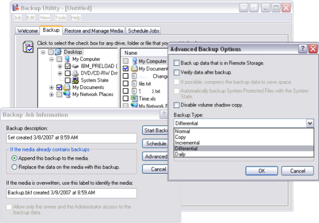The width and height of the screenshot is (319, 223).
Task: Check the System State checkbox
Action: pyautogui.click(x=68, y=80)
